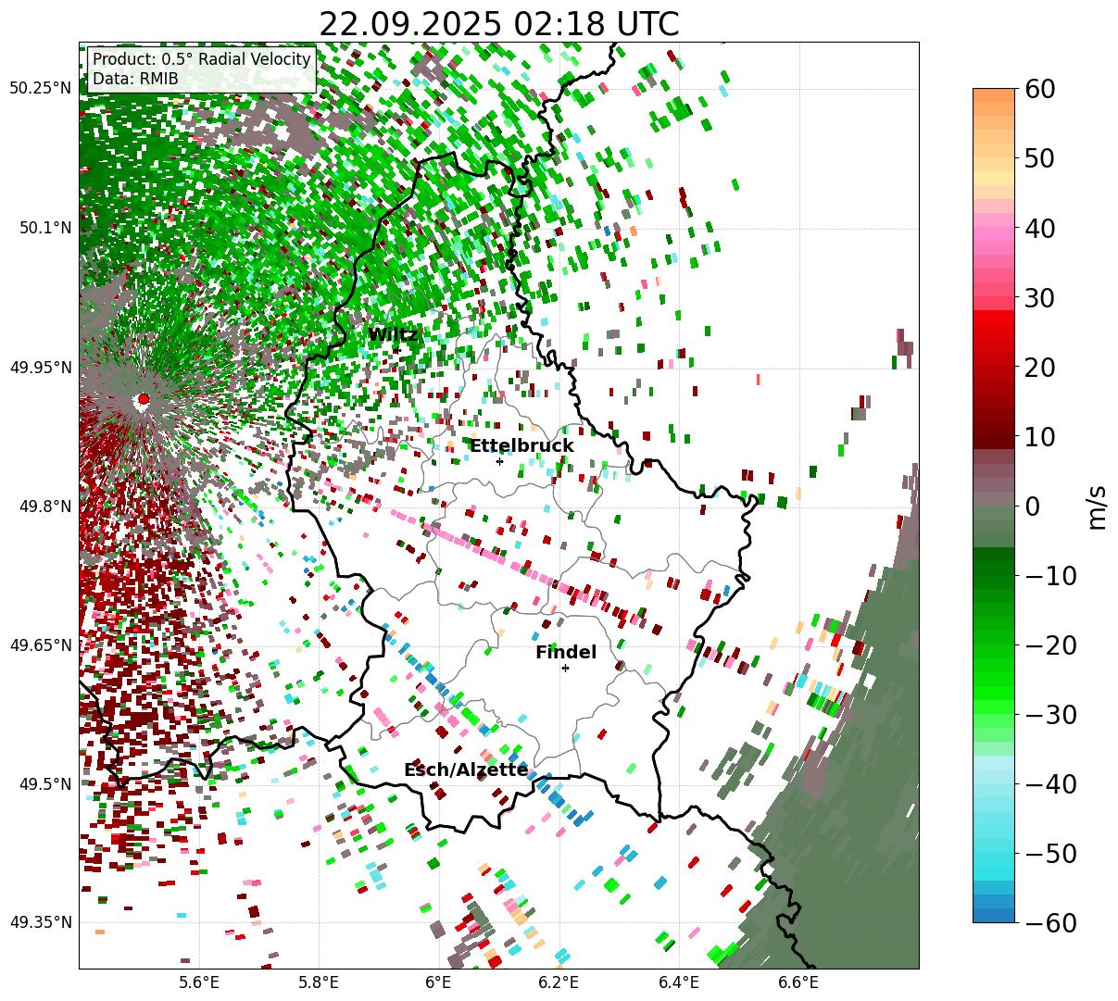The height and width of the screenshot is (1001, 1118).
Task: Click the colorbar tick label 30
Action: 1039,298
